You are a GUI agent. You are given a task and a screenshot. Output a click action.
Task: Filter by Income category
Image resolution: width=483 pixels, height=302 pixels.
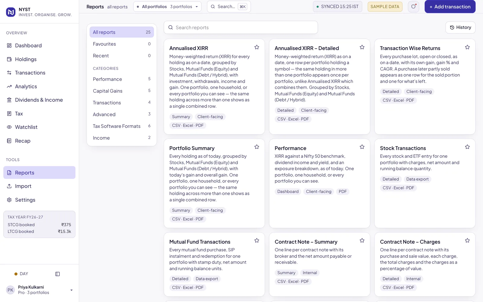coord(122,138)
